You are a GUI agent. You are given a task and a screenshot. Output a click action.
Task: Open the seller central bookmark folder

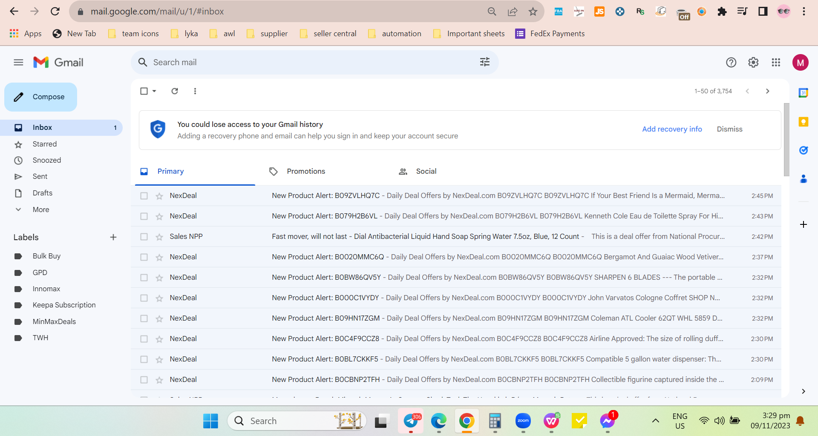click(328, 34)
